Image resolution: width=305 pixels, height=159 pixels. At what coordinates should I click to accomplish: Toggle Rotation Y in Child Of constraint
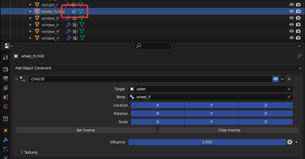[211, 114]
